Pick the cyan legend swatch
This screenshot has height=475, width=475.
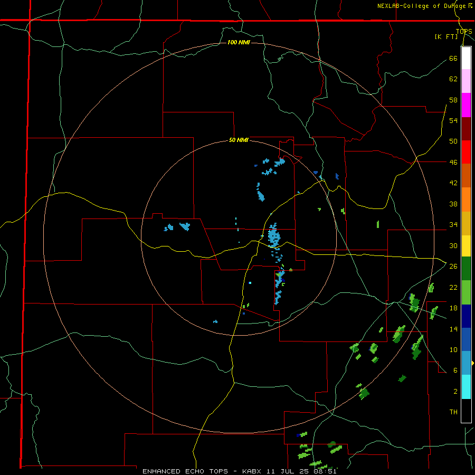[x=466, y=387]
